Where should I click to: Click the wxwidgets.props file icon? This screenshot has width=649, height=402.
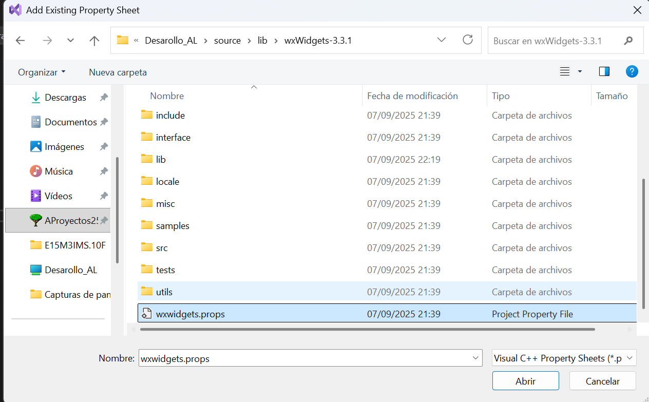click(x=147, y=314)
